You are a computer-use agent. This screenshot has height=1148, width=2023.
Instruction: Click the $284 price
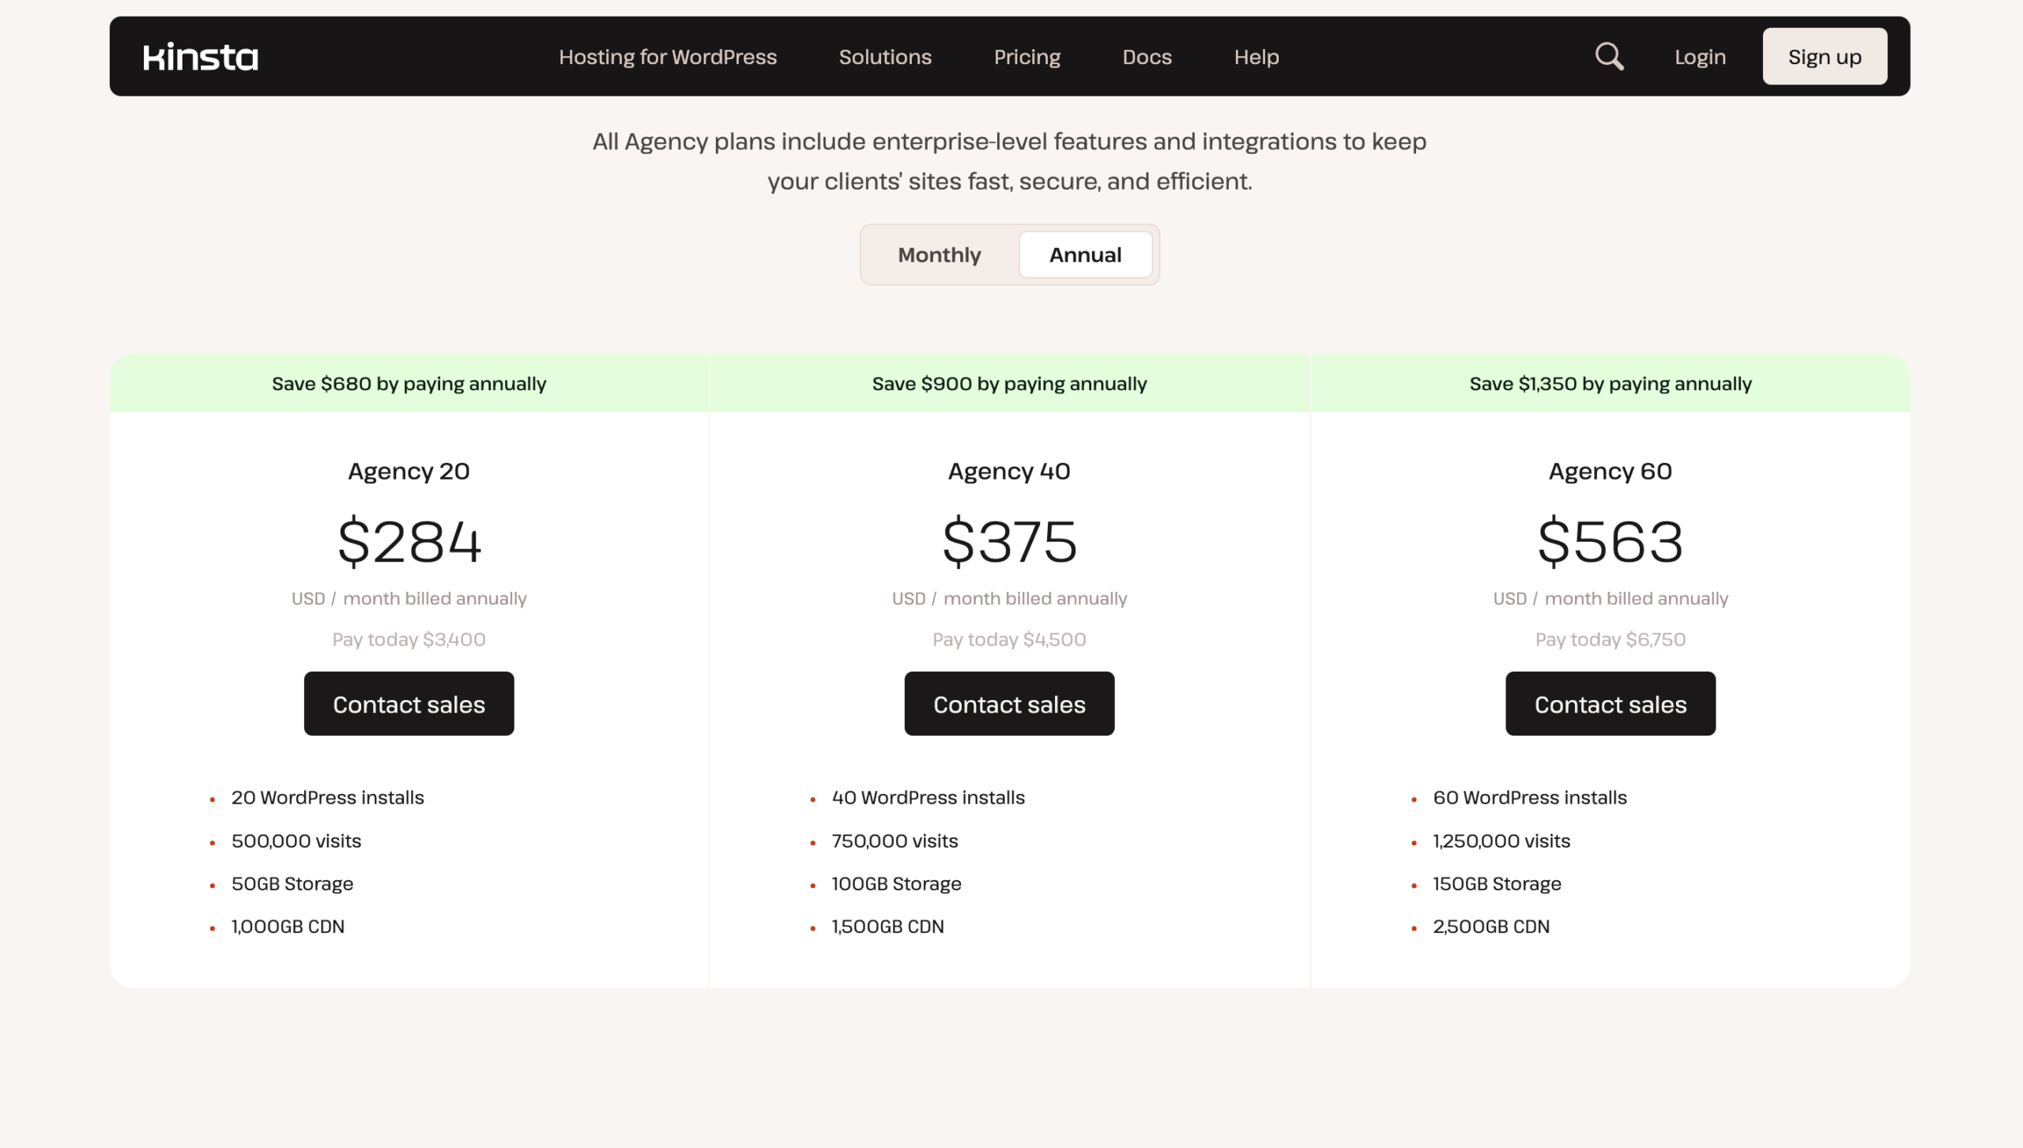[409, 542]
